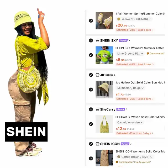Open SHECARRY Woven Solid Color product title

coord(140,117)
